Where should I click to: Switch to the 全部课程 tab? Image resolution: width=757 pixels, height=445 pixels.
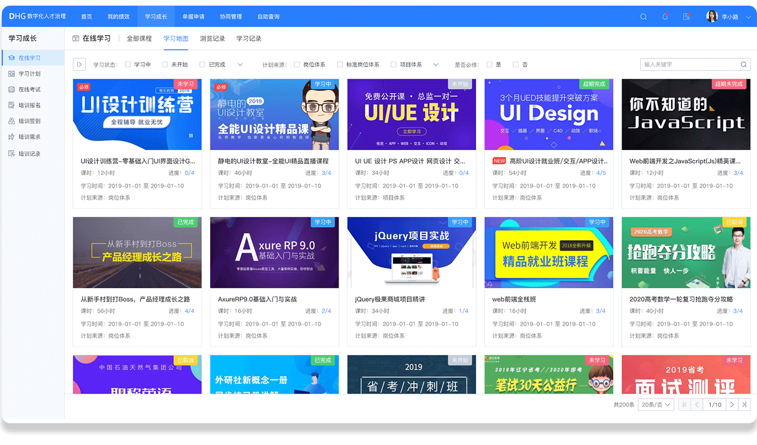tap(139, 39)
